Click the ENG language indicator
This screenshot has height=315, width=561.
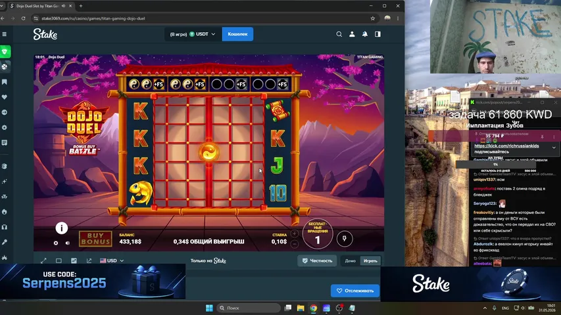[x=505, y=308]
